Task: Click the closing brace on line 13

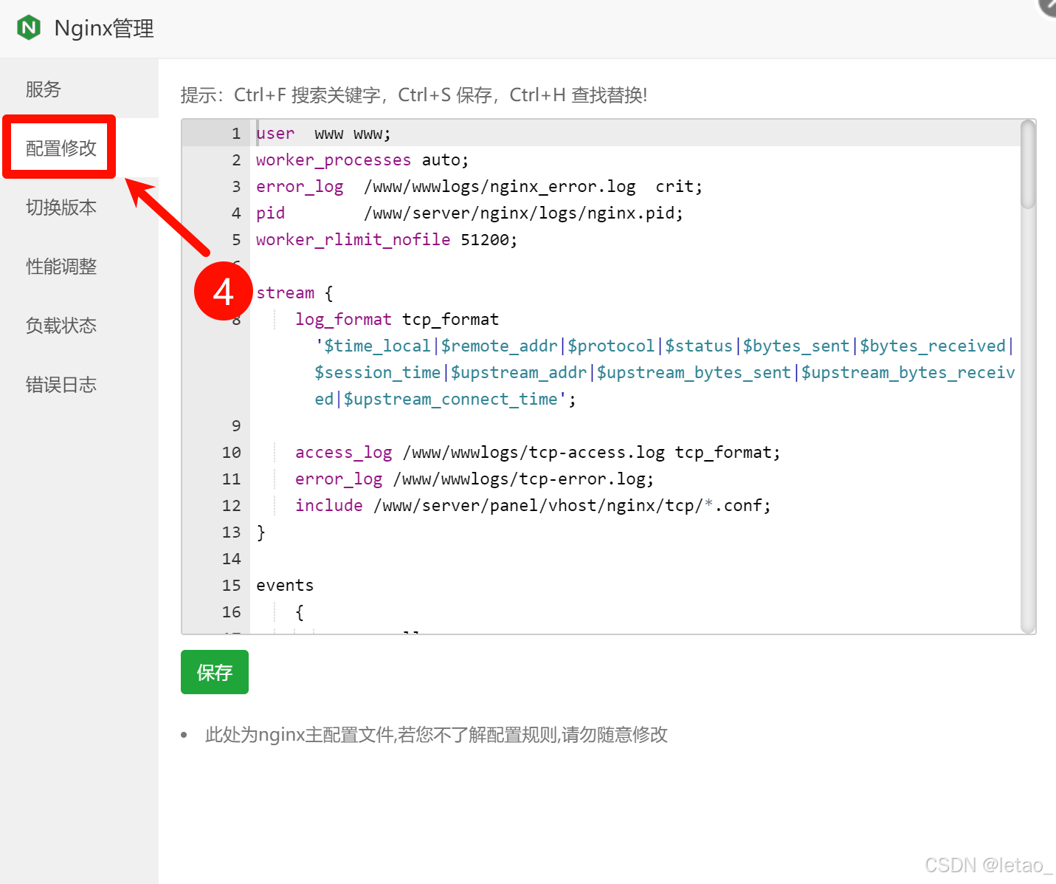Action: click(x=260, y=532)
